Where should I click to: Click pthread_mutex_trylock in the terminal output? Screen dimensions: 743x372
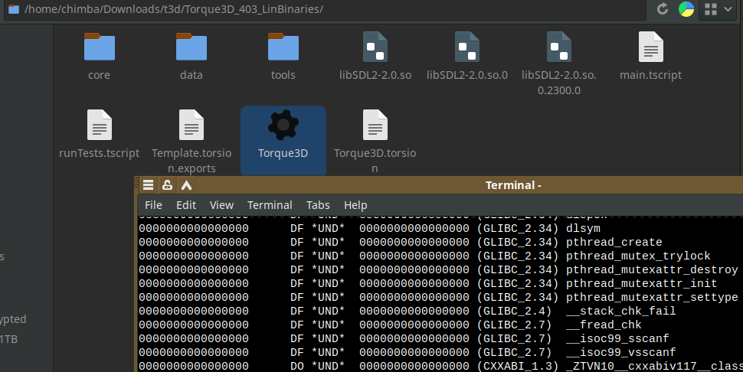[x=638, y=256]
